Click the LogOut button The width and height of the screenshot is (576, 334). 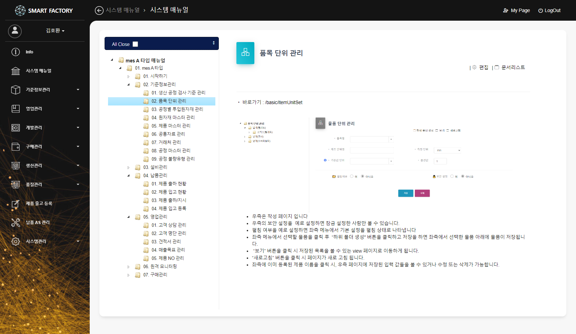coord(549,11)
